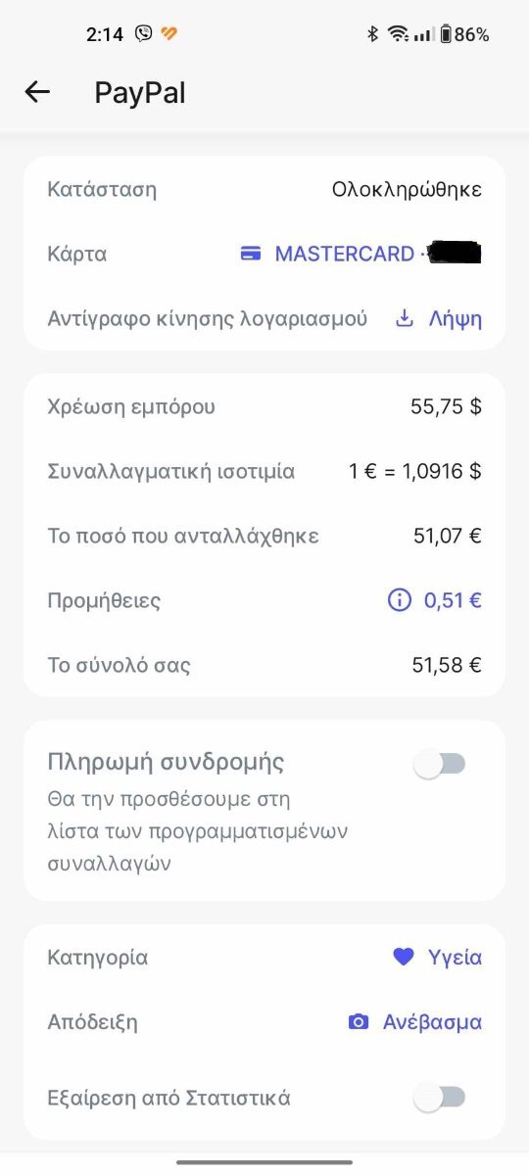529x1175 pixels.
Task: Open the fees info circle icon
Action: (x=400, y=600)
